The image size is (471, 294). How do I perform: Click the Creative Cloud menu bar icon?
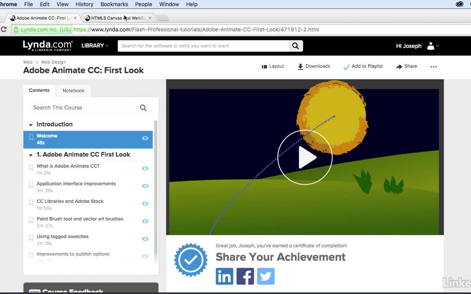click(x=459, y=4)
